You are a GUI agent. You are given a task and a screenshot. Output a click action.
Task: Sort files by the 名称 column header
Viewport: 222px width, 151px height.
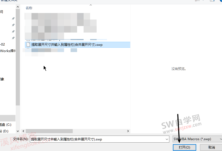coord(29,8)
